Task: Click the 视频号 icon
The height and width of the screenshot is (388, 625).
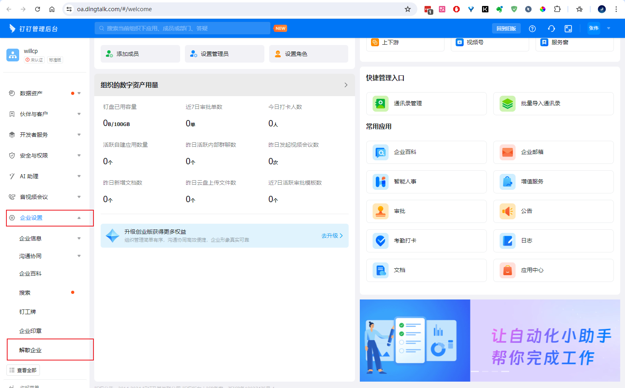Action: click(x=459, y=42)
